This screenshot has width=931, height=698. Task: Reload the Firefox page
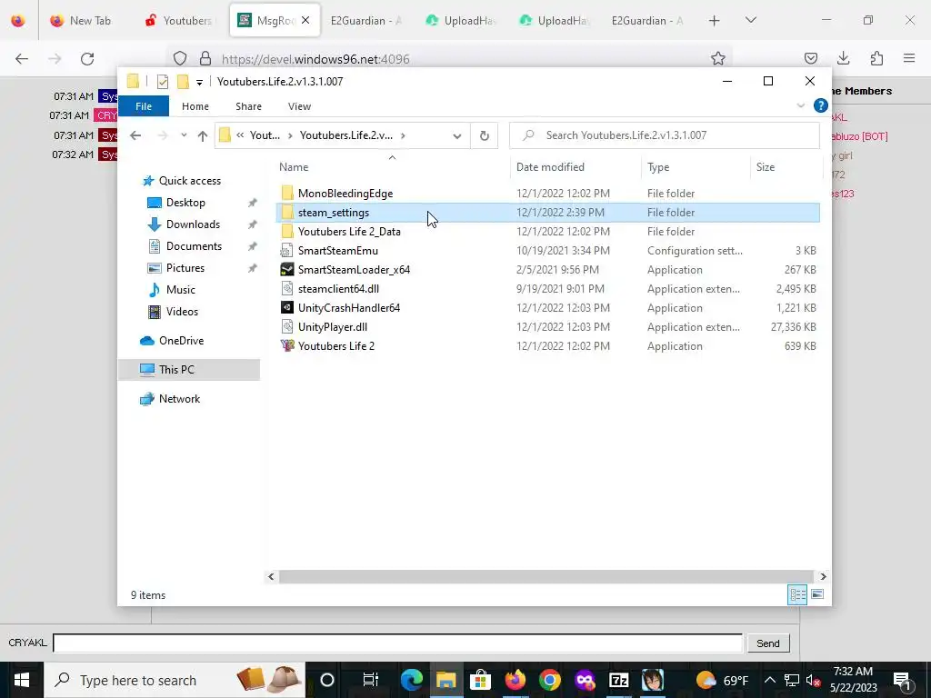click(87, 59)
